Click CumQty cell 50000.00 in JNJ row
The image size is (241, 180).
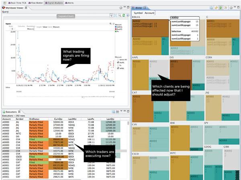tap(58, 122)
